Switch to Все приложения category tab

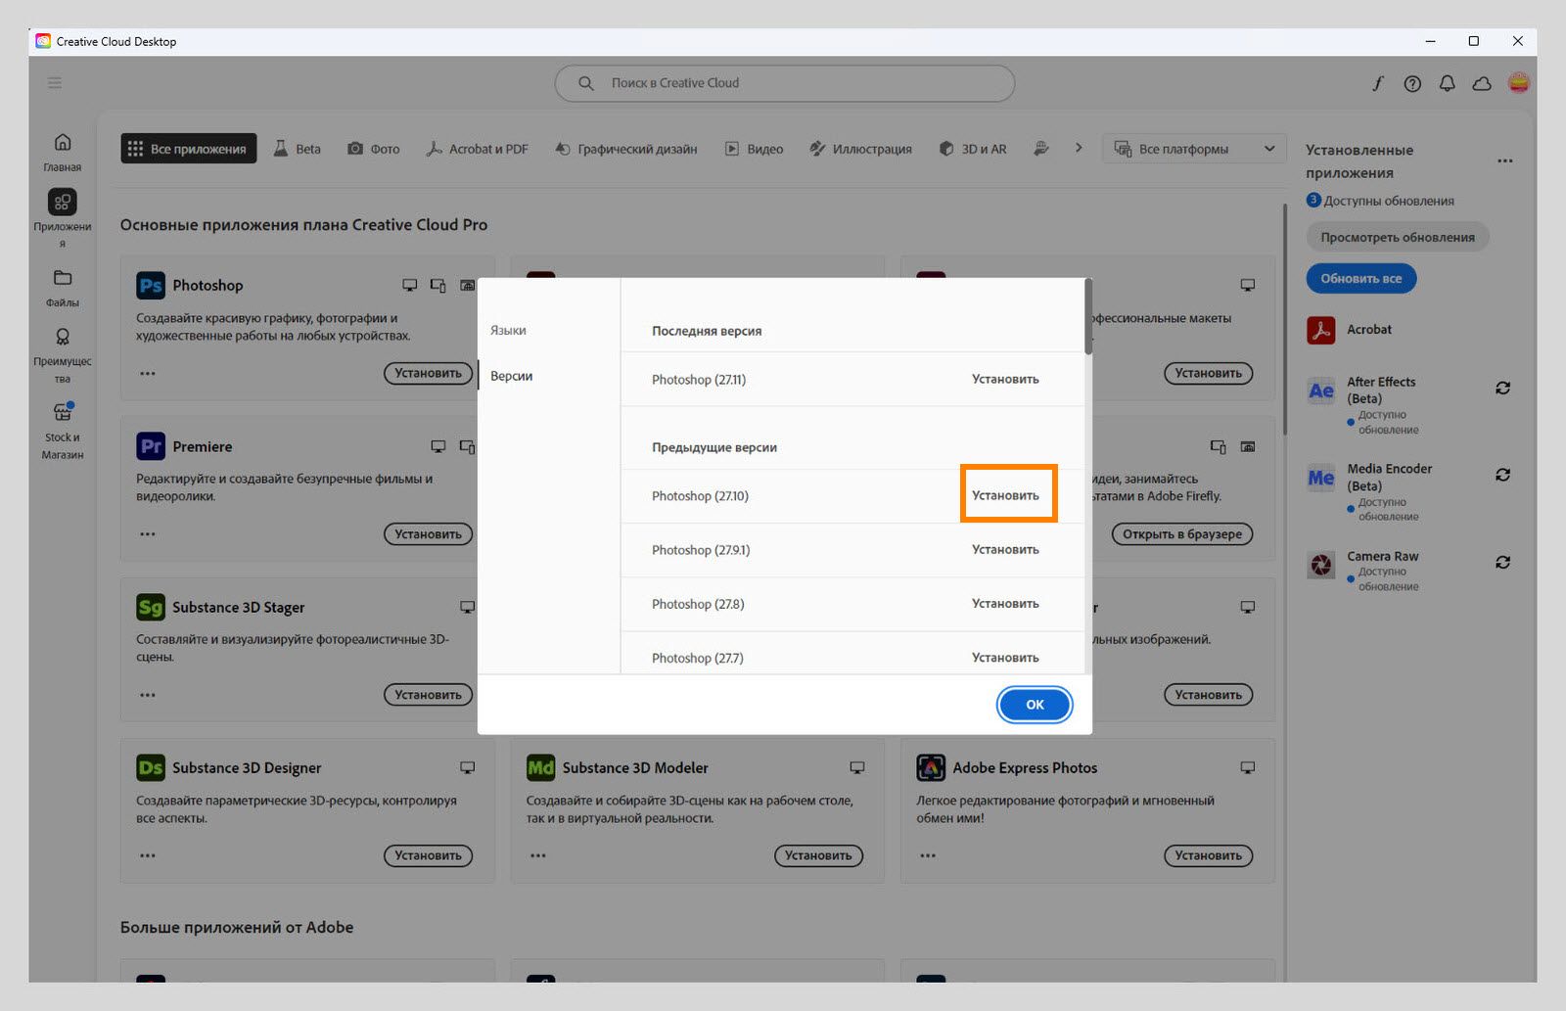pyautogui.click(x=189, y=149)
